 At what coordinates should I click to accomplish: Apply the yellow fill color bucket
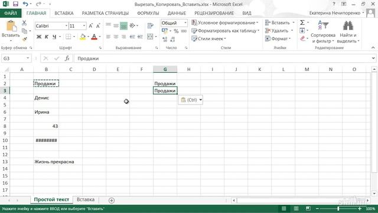coord(83,37)
